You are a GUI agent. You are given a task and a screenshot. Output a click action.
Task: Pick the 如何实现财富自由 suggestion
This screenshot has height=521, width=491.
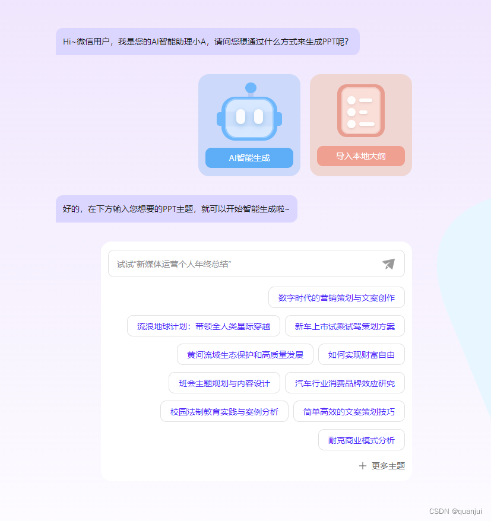pos(362,354)
